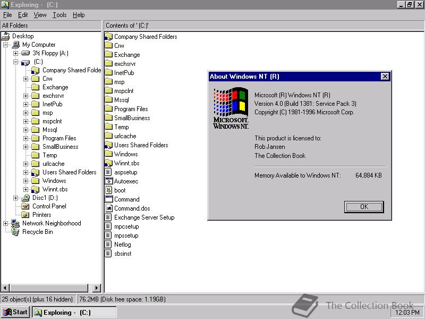Select the sbsinst file icon
The image size is (425, 319).
click(x=108, y=254)
